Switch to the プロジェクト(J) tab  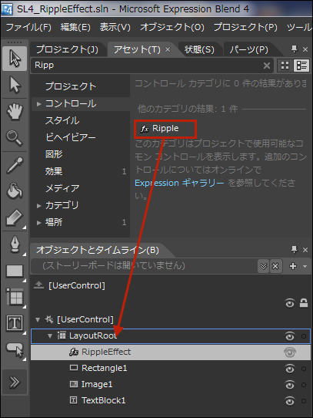click(67, 49)
